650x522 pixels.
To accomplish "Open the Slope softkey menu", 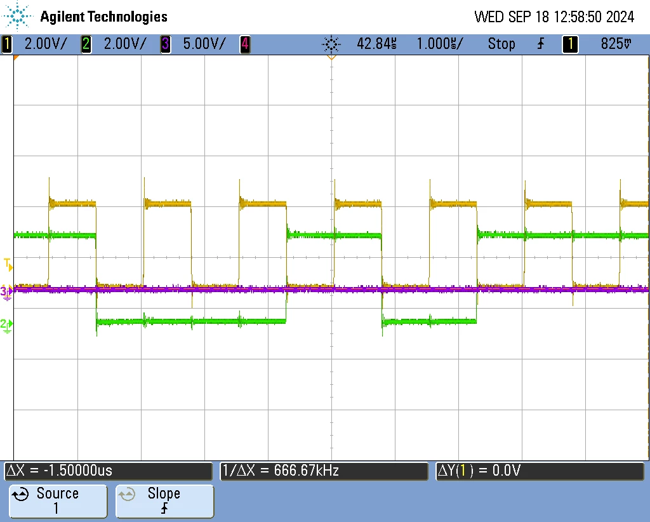I will click(x=164, y=501).
